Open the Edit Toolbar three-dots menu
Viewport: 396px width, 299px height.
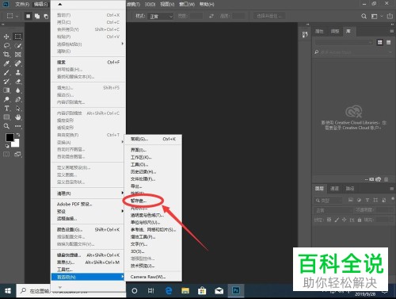(18, 126)
